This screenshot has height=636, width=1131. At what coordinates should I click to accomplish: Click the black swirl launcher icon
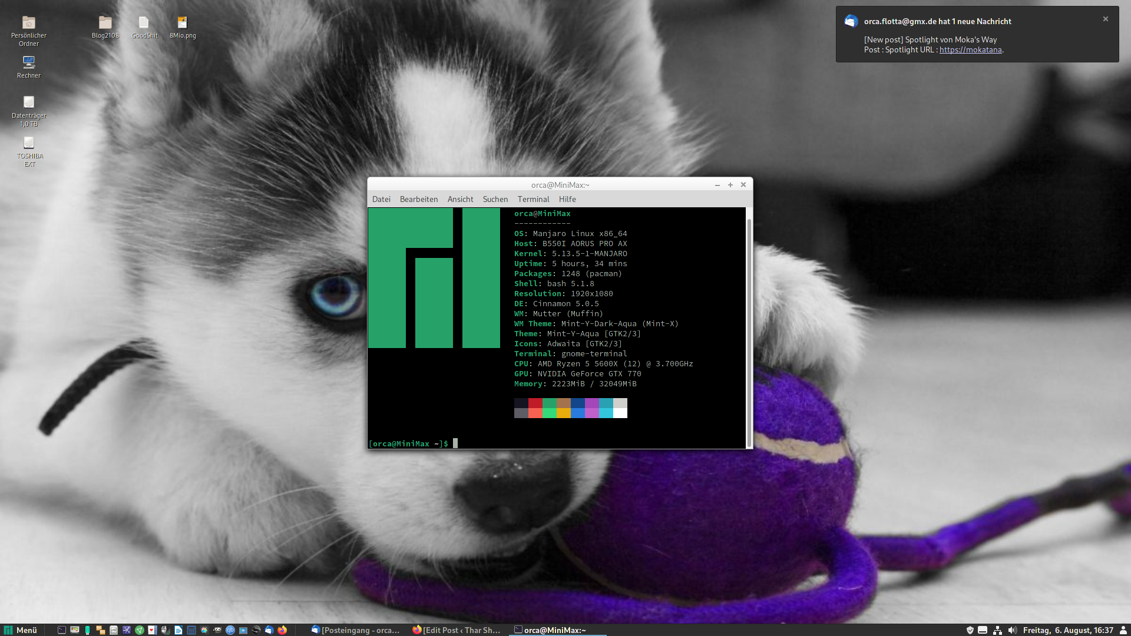pyautogui.click(x=256, y=630)
